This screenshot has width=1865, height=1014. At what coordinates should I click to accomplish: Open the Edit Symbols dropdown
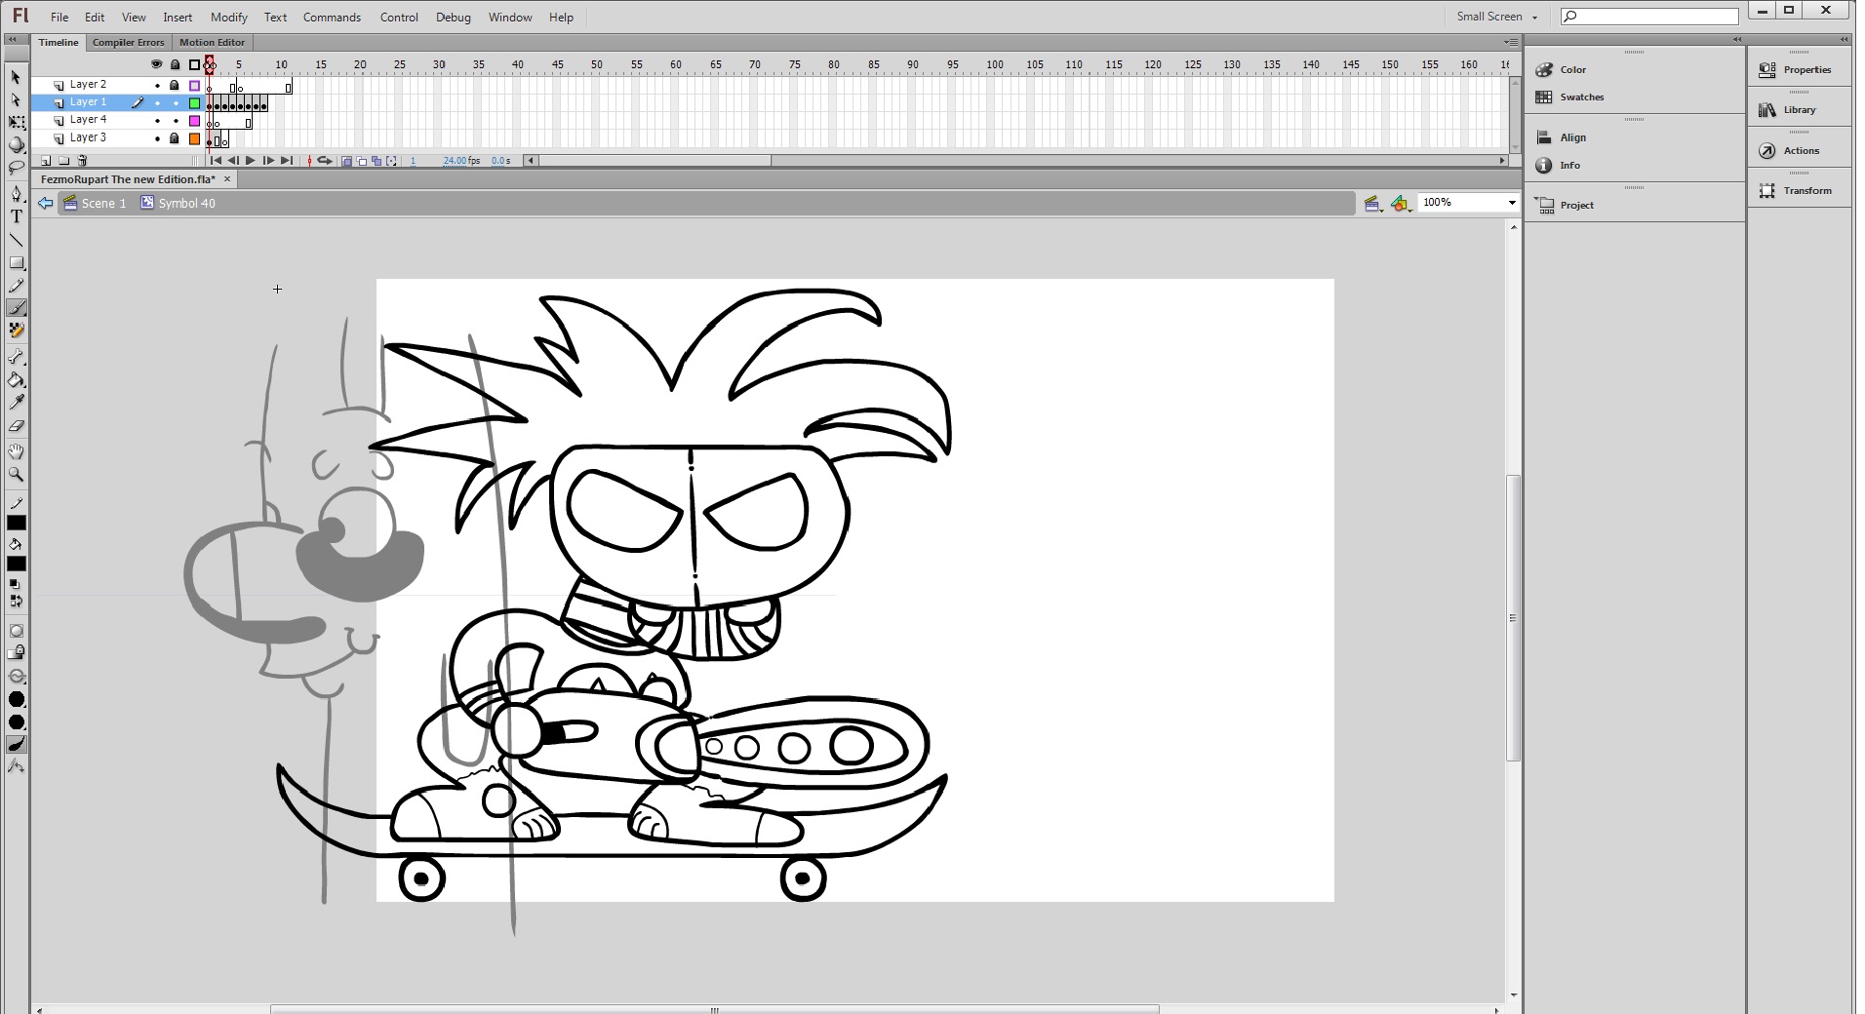pyautogui.click(x=1401, y=204)
